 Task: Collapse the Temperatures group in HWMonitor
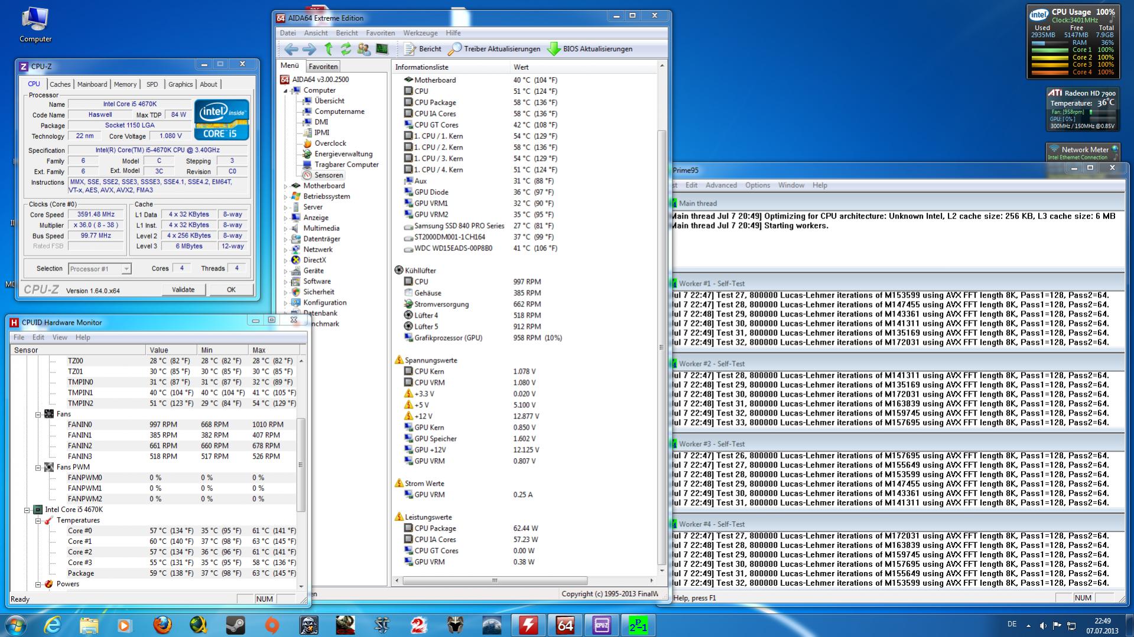[x=38, y=521]
